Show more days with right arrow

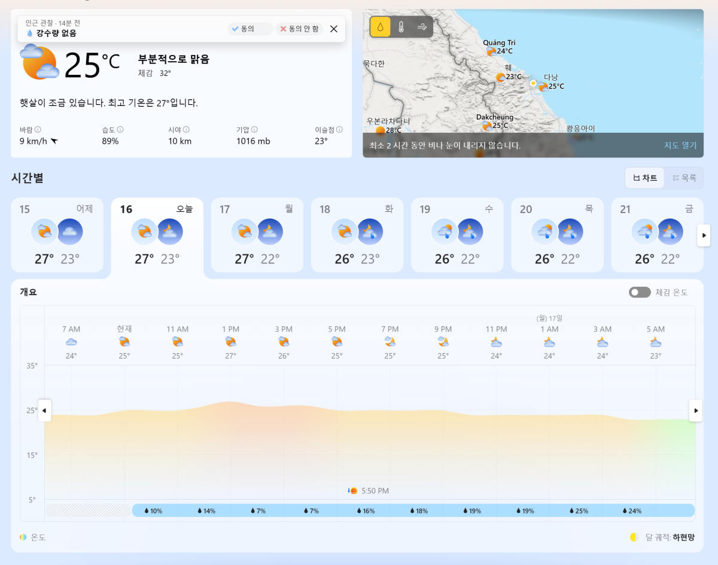pos(704,236)
